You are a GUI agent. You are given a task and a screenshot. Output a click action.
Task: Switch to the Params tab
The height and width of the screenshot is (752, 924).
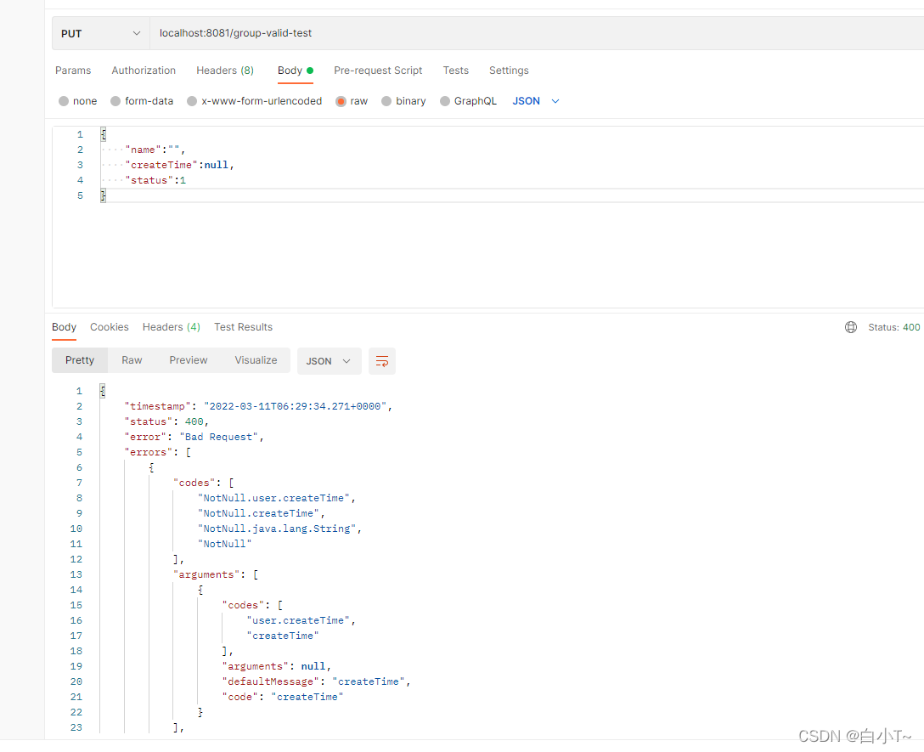(x=73, y=71)
